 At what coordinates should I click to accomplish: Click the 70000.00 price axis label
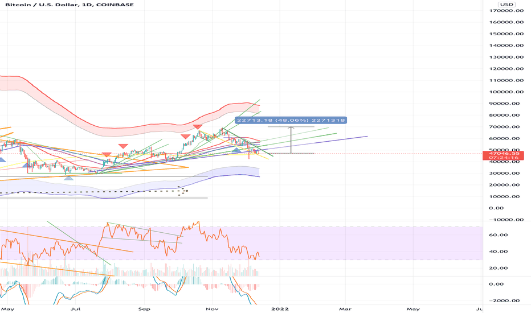point(504,126)
